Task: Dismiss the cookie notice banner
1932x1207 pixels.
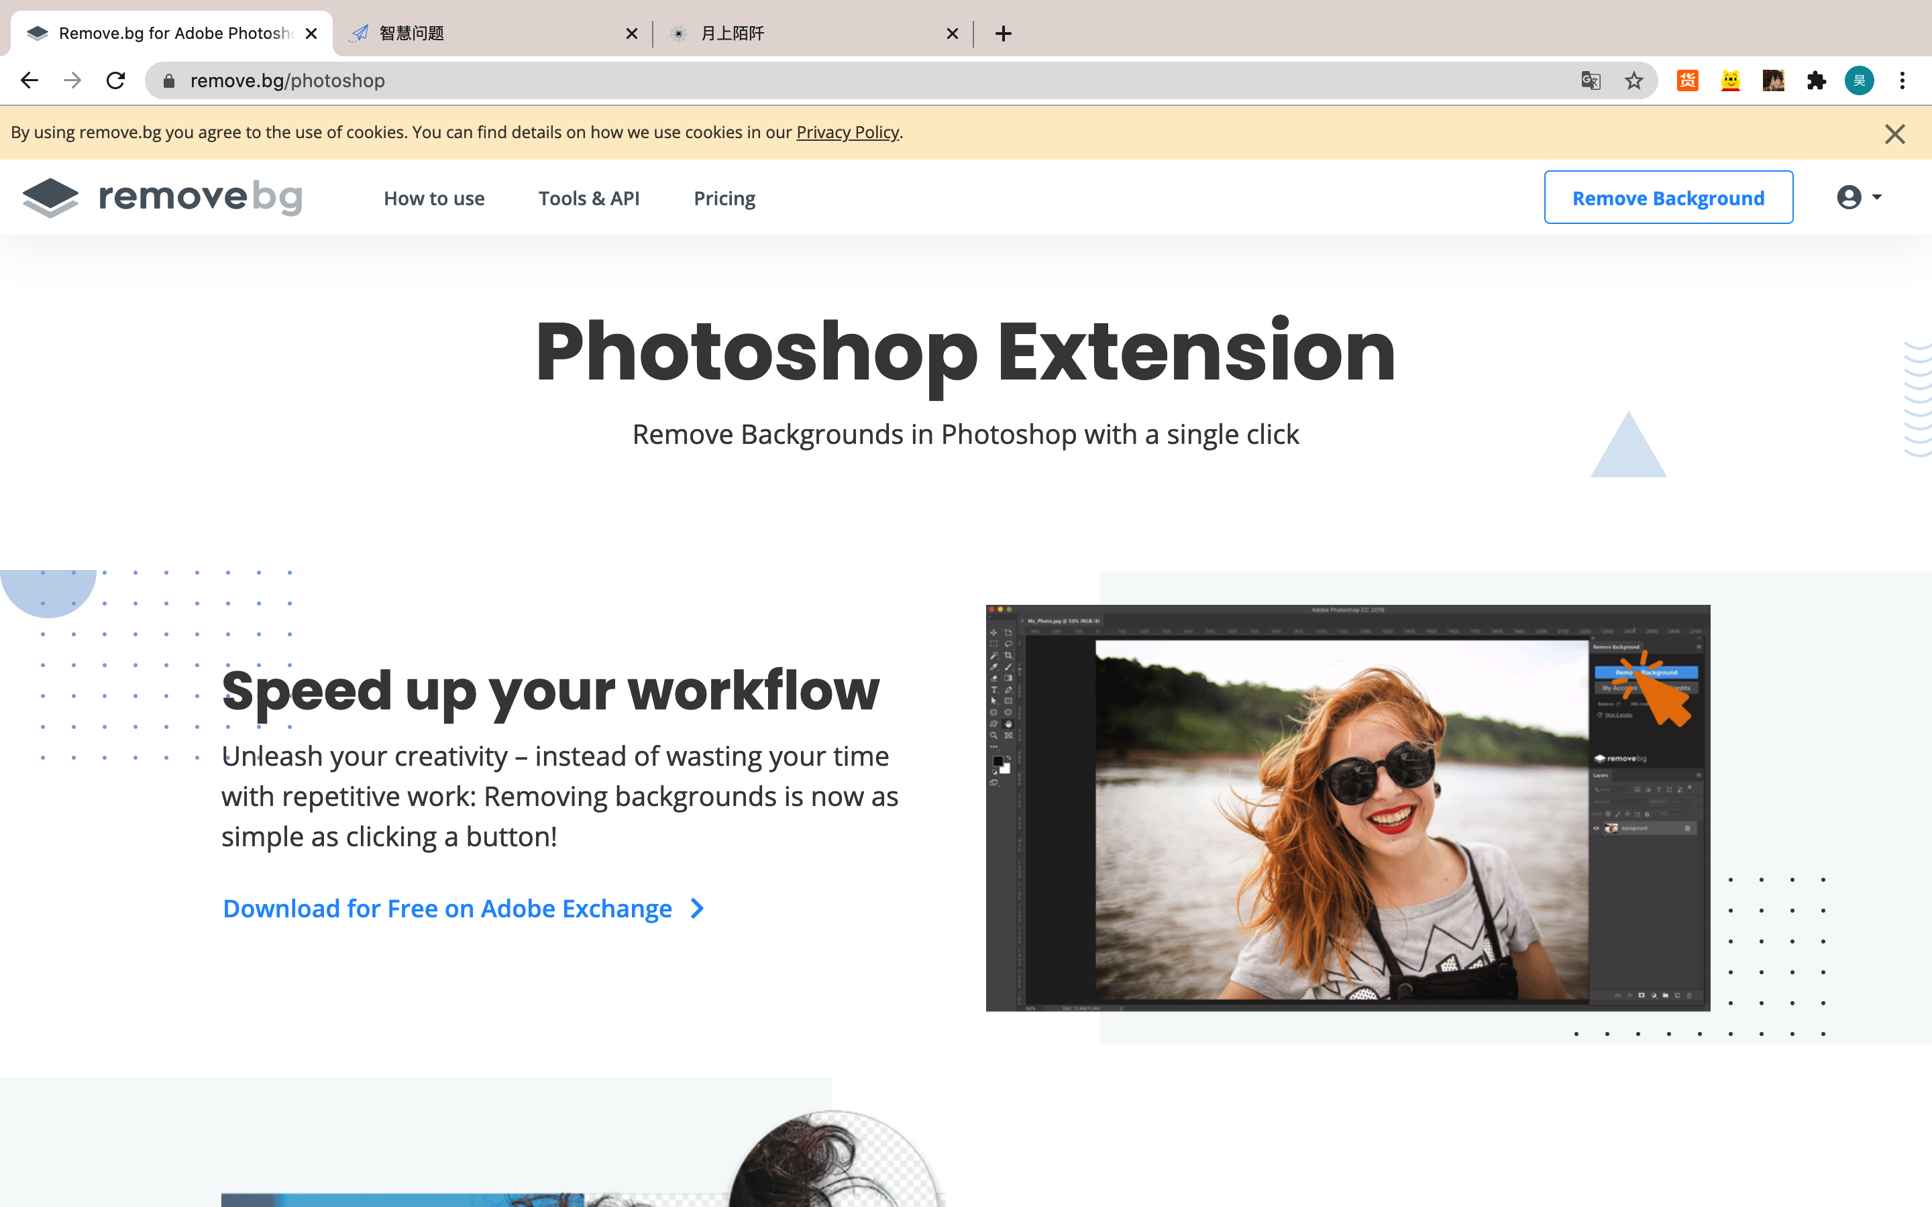Action: coord(1895,133)
